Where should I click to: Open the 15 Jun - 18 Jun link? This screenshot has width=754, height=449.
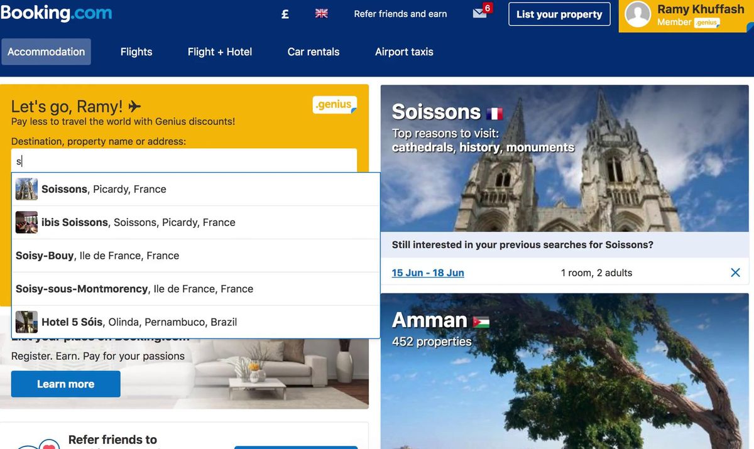(x=428, y=273)
